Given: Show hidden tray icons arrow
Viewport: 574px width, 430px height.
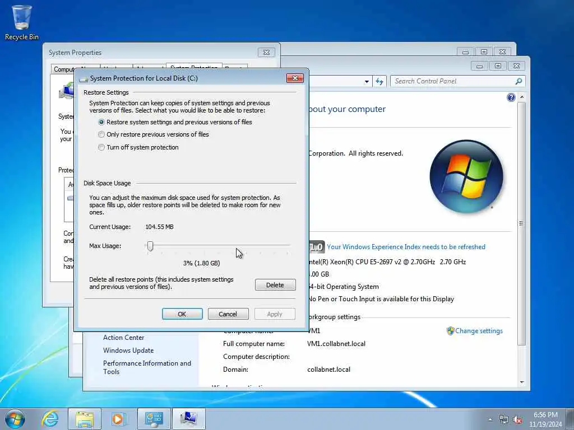Looking at the screenshot, I should click(490, 420).
